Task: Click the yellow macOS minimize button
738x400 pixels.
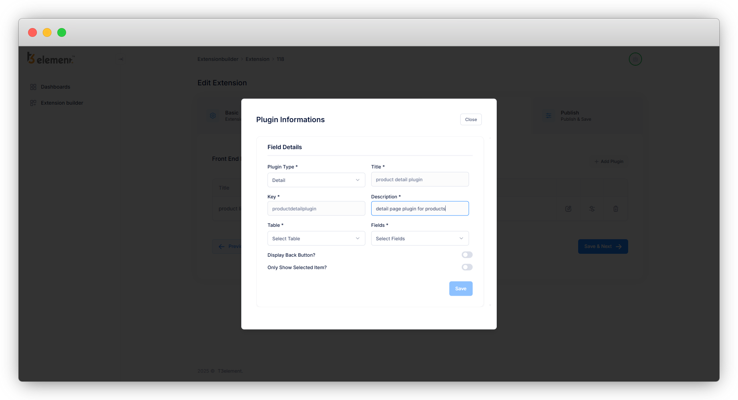Action: tap(47, 32)
